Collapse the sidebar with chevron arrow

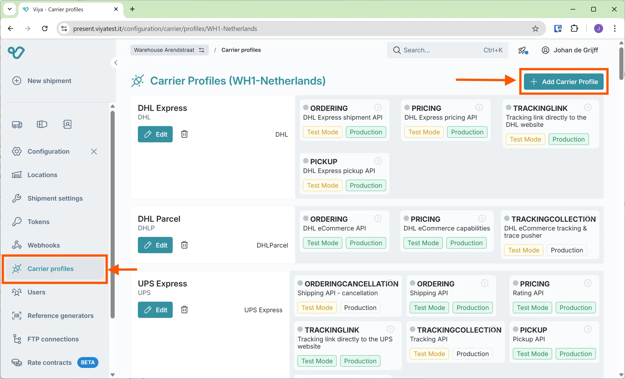pyautogui.click(x=116, y=63)
